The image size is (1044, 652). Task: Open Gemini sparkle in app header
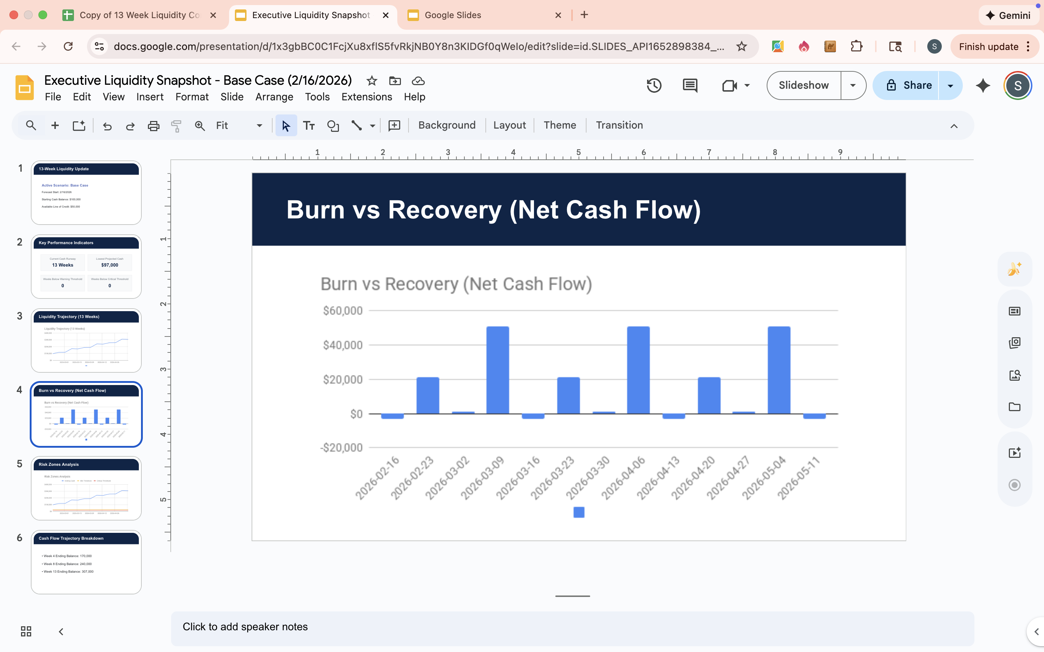983,85
